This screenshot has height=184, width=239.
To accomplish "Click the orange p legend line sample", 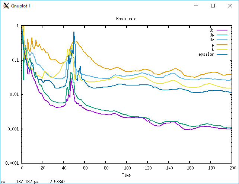I will click(222, 45).
